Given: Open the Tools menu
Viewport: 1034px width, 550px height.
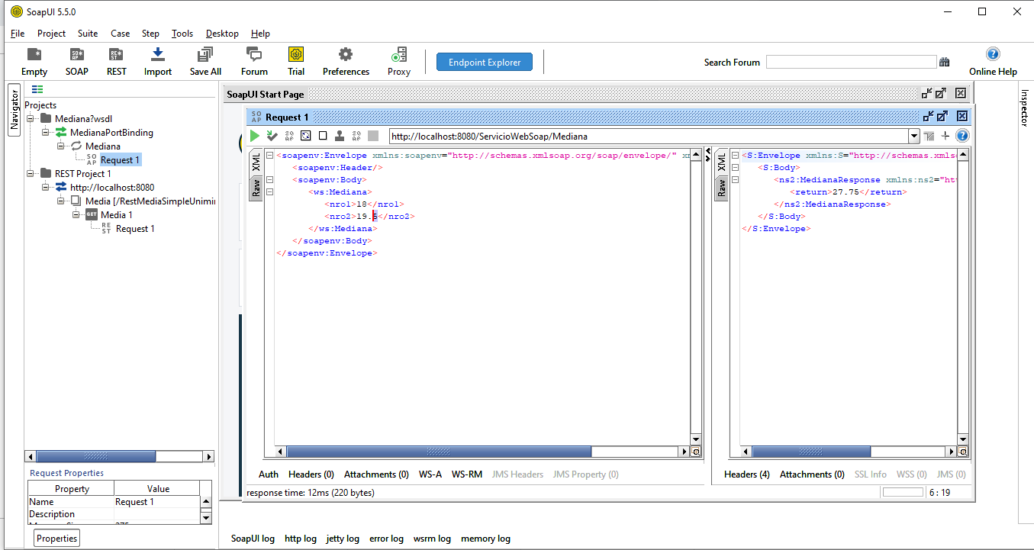Looking at the screenshot, I should point(182,34).
